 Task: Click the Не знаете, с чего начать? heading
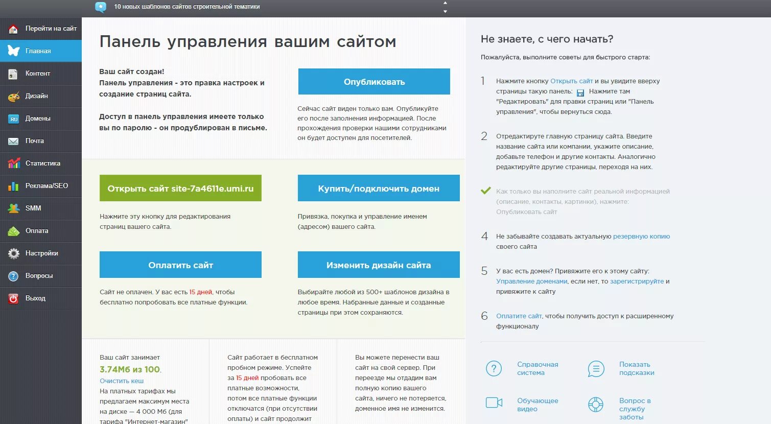point(547,39)
